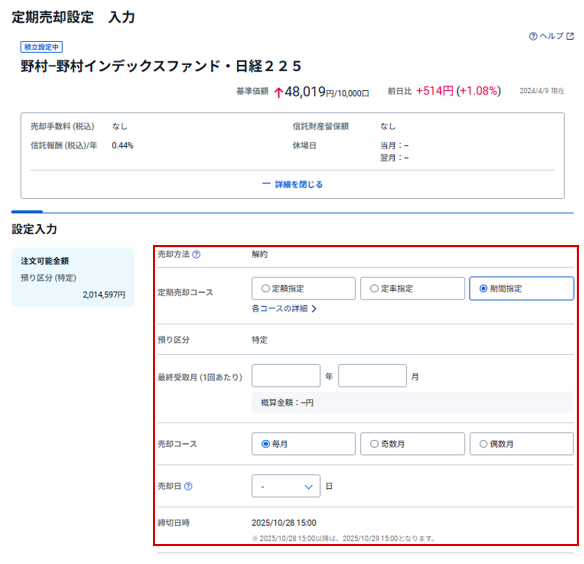Screen dimensions: 584x564
Task: Select the 定額指定 course option
Action: (x=303, y=289)
